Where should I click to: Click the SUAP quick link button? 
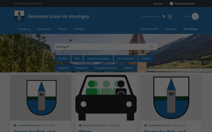(77, 58)
